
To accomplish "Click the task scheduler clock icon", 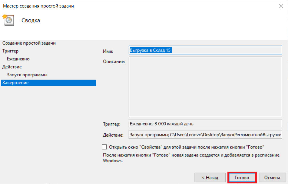I will tap(8, 20).
